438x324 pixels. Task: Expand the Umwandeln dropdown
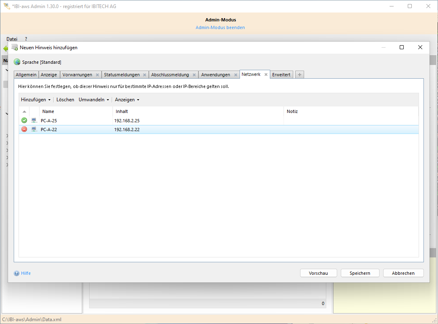(x=94, y=100)
